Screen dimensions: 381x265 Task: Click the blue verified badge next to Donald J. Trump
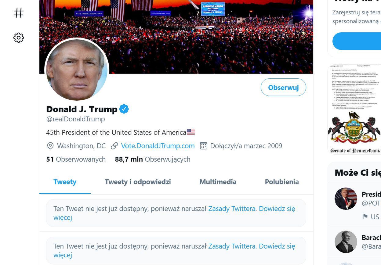(124, 109)
